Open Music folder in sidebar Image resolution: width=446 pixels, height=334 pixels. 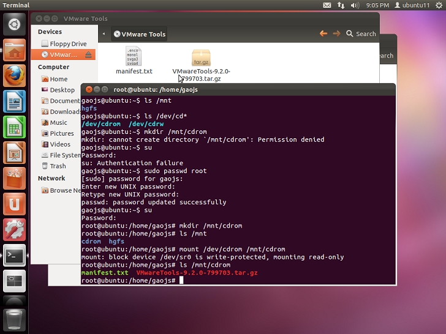click(56, 122)
